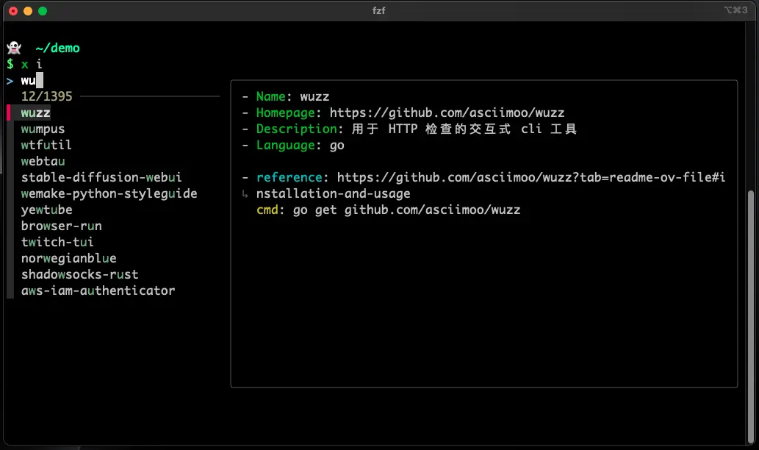Select the yewtube result

(46, 210)
